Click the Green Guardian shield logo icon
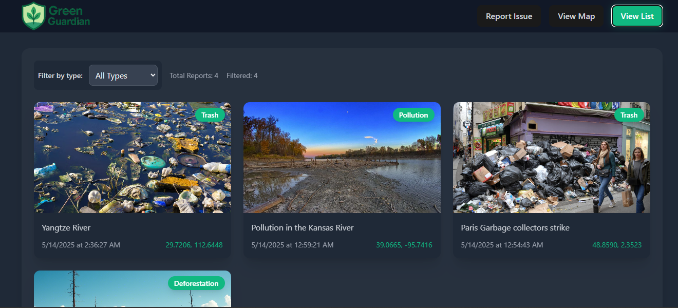This screenshot has width=678, height=308. click(x=34, y=16)
